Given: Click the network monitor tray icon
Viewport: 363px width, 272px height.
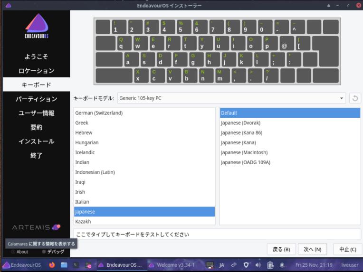Looking at the screenshot, I should 210,265.
